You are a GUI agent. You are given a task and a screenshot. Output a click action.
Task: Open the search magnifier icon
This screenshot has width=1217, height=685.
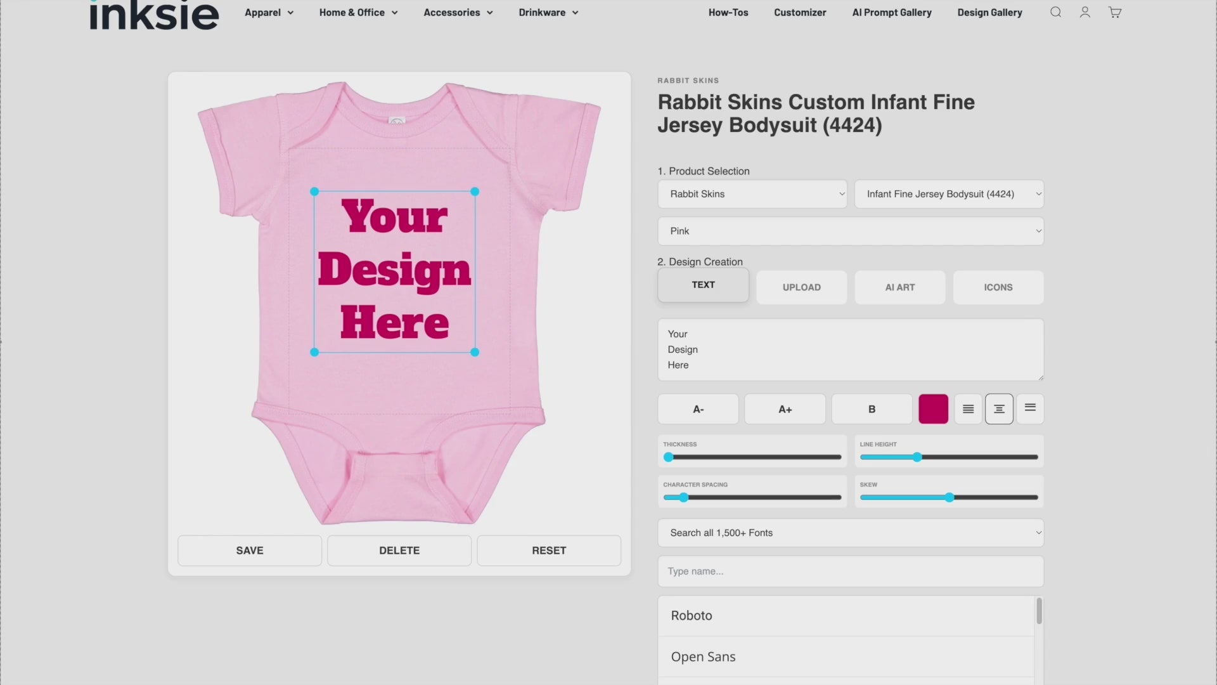(x=1055, y=12)
